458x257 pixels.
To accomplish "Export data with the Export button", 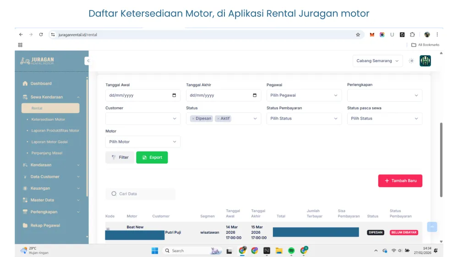I will 152,157.
